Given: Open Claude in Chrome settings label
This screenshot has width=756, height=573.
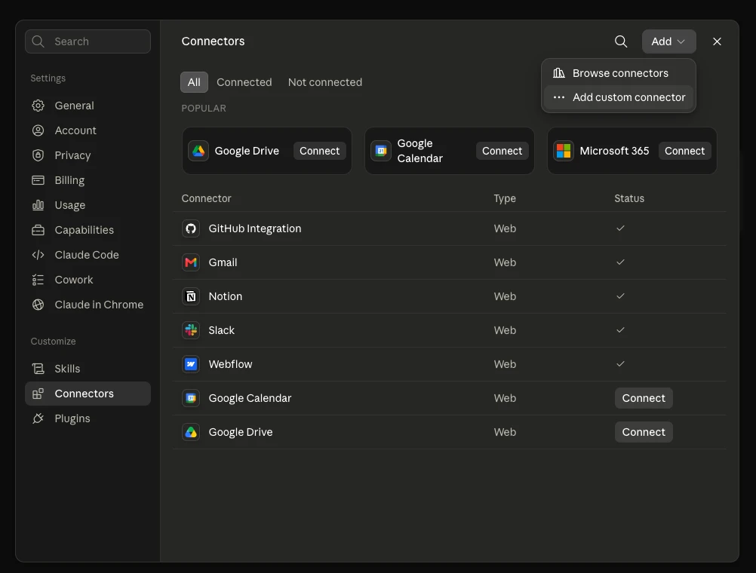Looking at the screenshot, I should click(99, 305).
